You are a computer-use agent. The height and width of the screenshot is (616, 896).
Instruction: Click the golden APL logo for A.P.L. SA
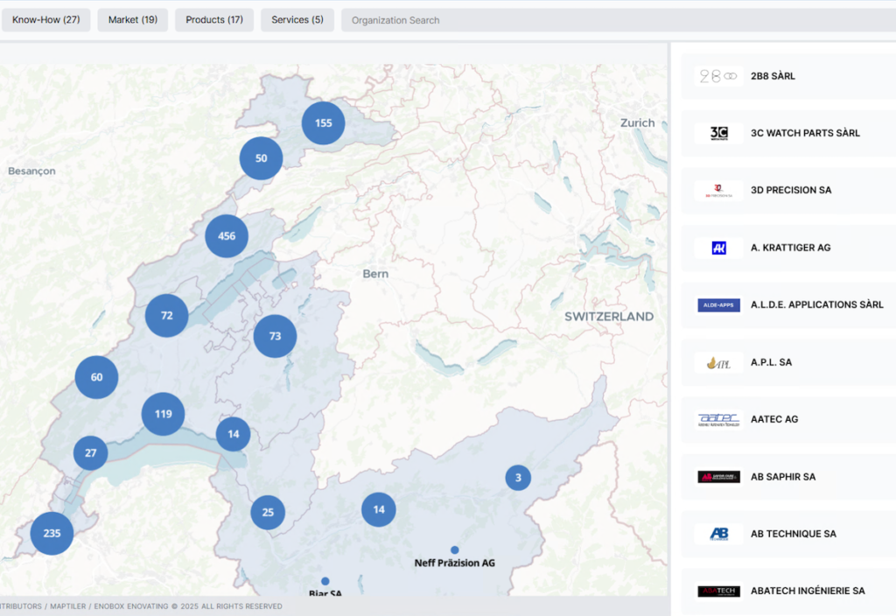tap(718, 362)
